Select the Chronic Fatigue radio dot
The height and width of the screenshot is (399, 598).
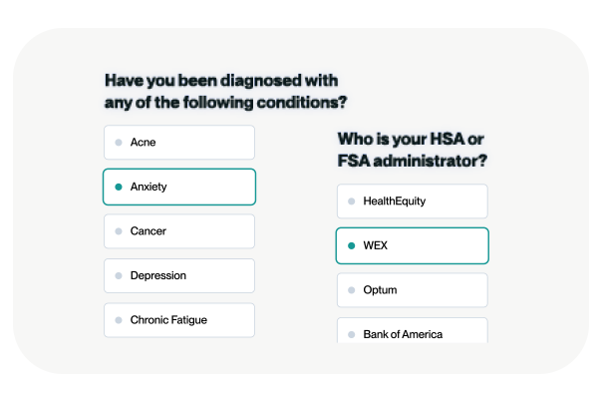(x=119, y=320)
